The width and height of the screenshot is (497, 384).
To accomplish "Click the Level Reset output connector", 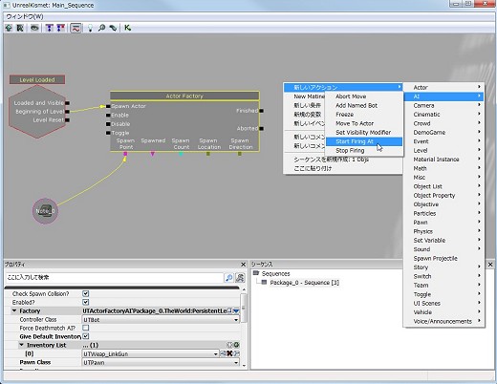I will tap(67, 120).
